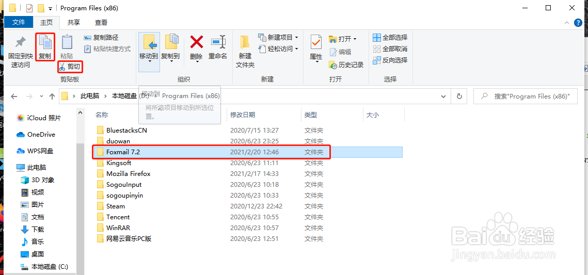Click the Properties icon in quick access toolbar
The width and height of the screenshot is (588, 275).
29,8
